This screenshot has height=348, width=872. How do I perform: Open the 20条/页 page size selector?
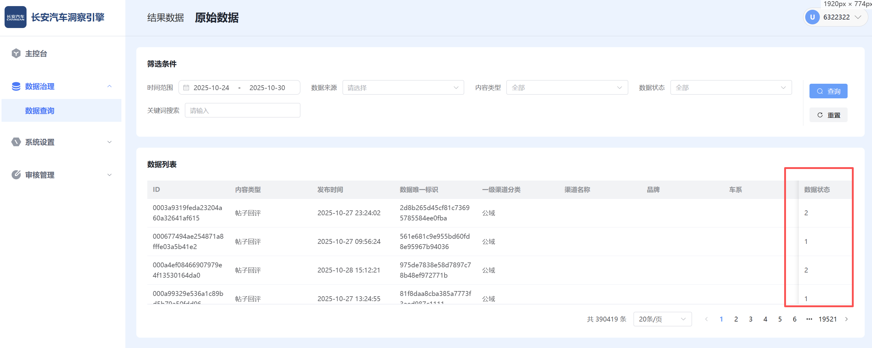(662, 319)
